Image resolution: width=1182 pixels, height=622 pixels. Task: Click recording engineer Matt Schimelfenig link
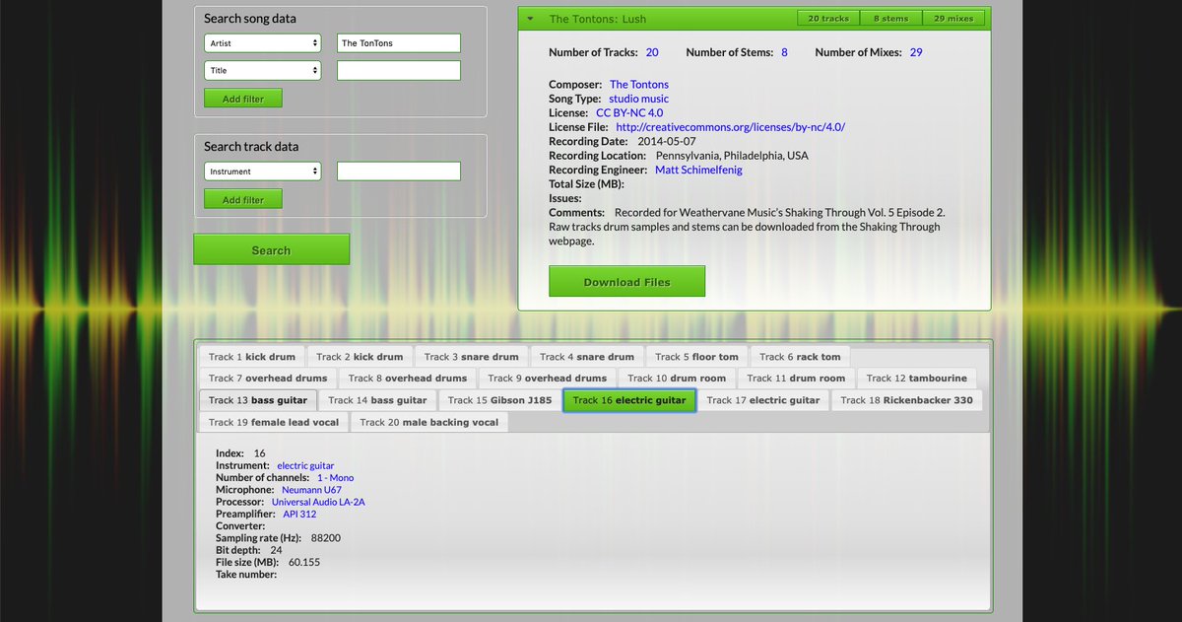tap(698, 170)
